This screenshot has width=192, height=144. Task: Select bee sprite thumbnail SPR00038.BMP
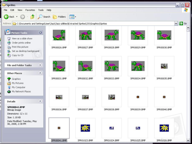pyautogui.click(x=112, y=97)
